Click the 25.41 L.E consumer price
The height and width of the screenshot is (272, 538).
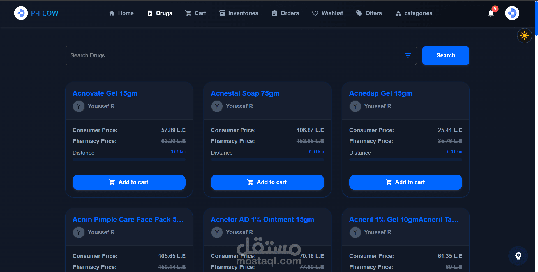coord(450,130)
